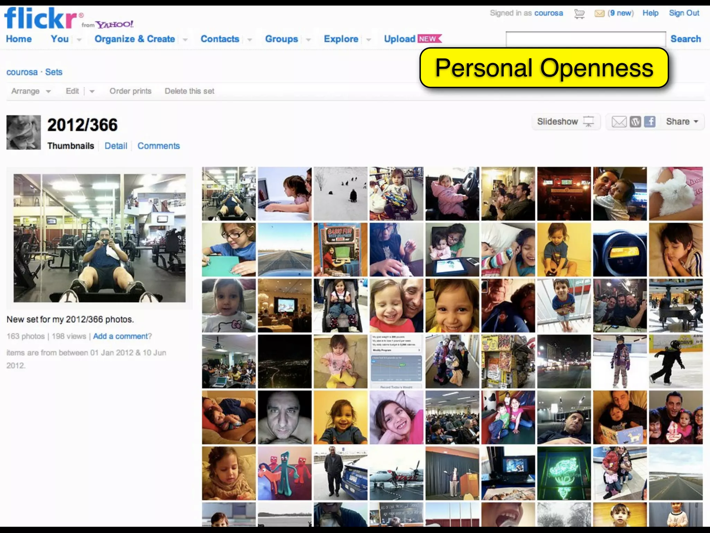Share set to WordPress icon
Viewport: 710px width, 533px height.
coord(635,122)
